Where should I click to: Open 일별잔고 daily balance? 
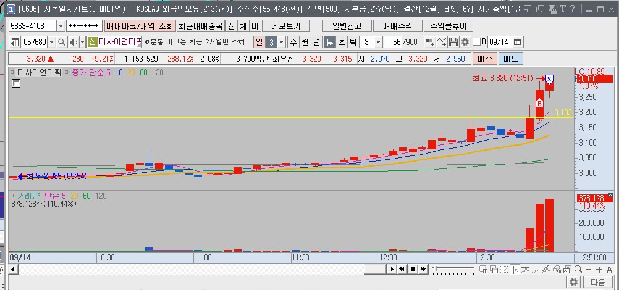pos(347,27)
